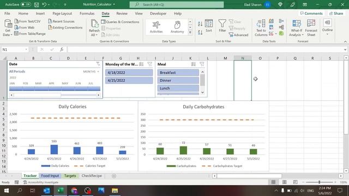349x196 pixels.
Task: Open the Sort dialog
Action: [209, 26]
